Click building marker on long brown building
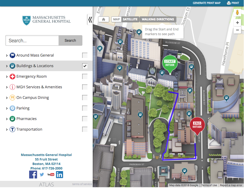 pos(140,115)
